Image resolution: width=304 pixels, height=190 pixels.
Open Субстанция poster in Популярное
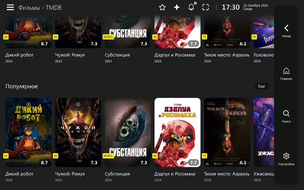tap(128, 132)
